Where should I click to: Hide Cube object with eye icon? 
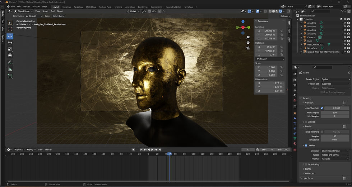tap(345, 41)
